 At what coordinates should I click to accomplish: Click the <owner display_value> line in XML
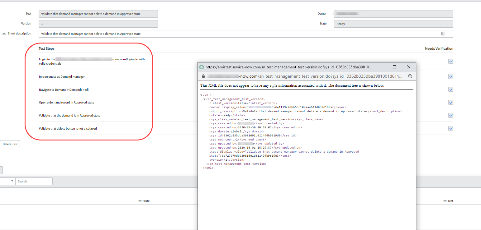click(x=278, y=107)
